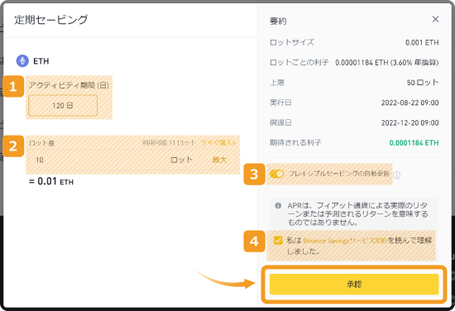Click 最大 to set the maximum lot amount
The height and width of the screenshot is (311, 455).
pyautogui.click(x=219, y=160)
